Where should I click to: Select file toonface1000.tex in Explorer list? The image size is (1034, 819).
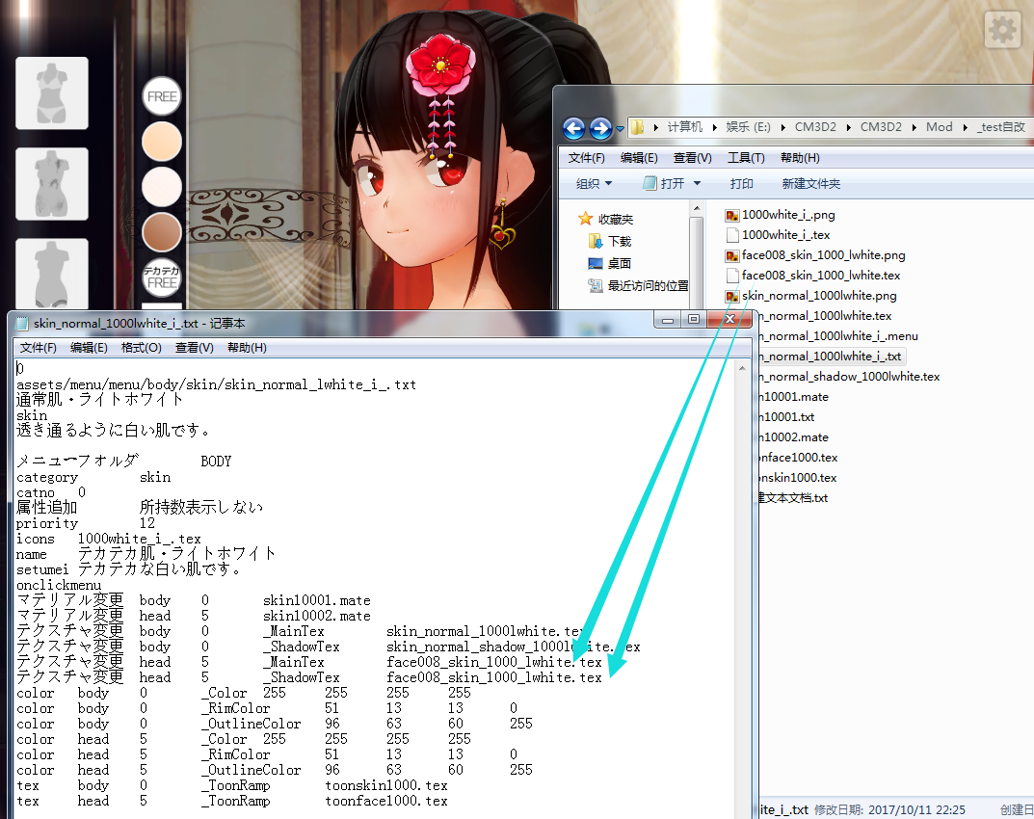click(799, 458)
